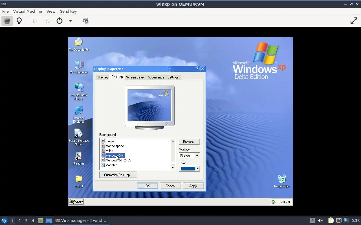This screenshot has height=225, width=361.
Task: Open the Virtual Machine menu
Action: 28,11
